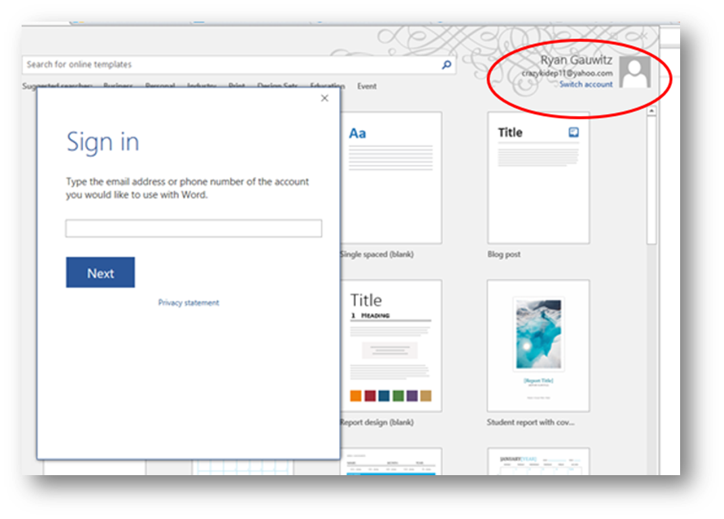Open the Single spaced (blank) template
This screenshot has width=724, height=519.
pyautogui.click(x=391, y=178)
